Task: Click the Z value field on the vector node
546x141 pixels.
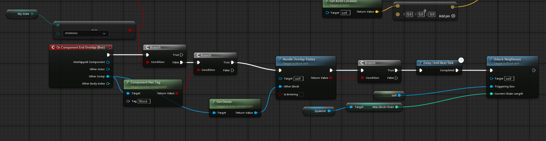Action: (x=432, y=14)
